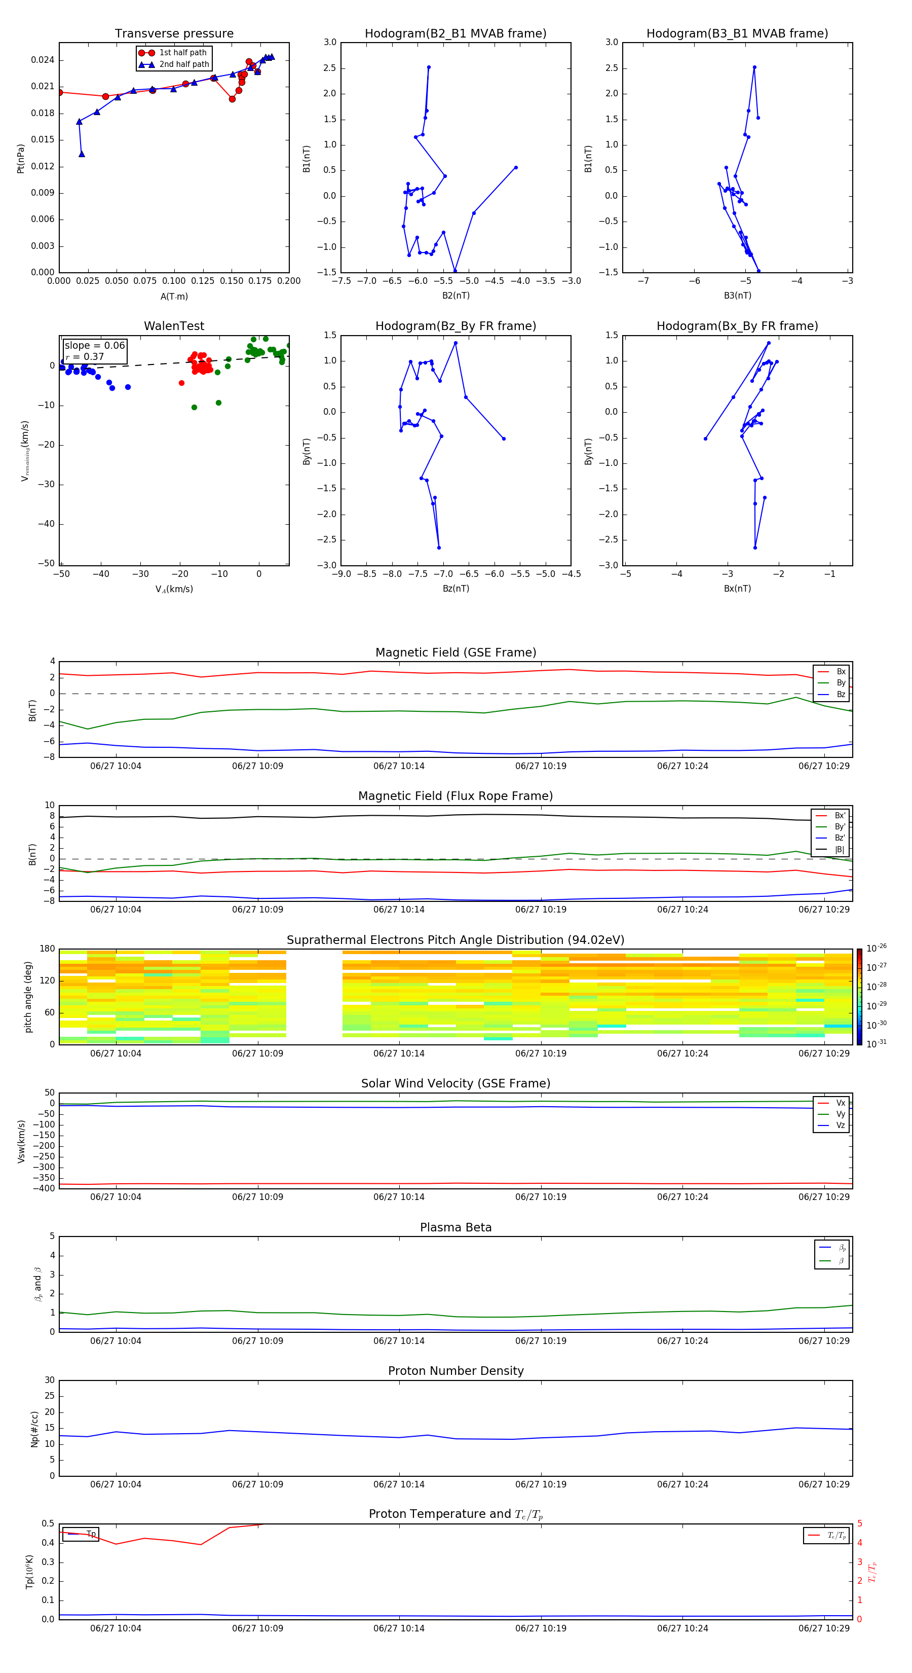Click the 'B3(nT)' axis label
Viewport: 912px width, 1673px height.
(x=737, y=296)
